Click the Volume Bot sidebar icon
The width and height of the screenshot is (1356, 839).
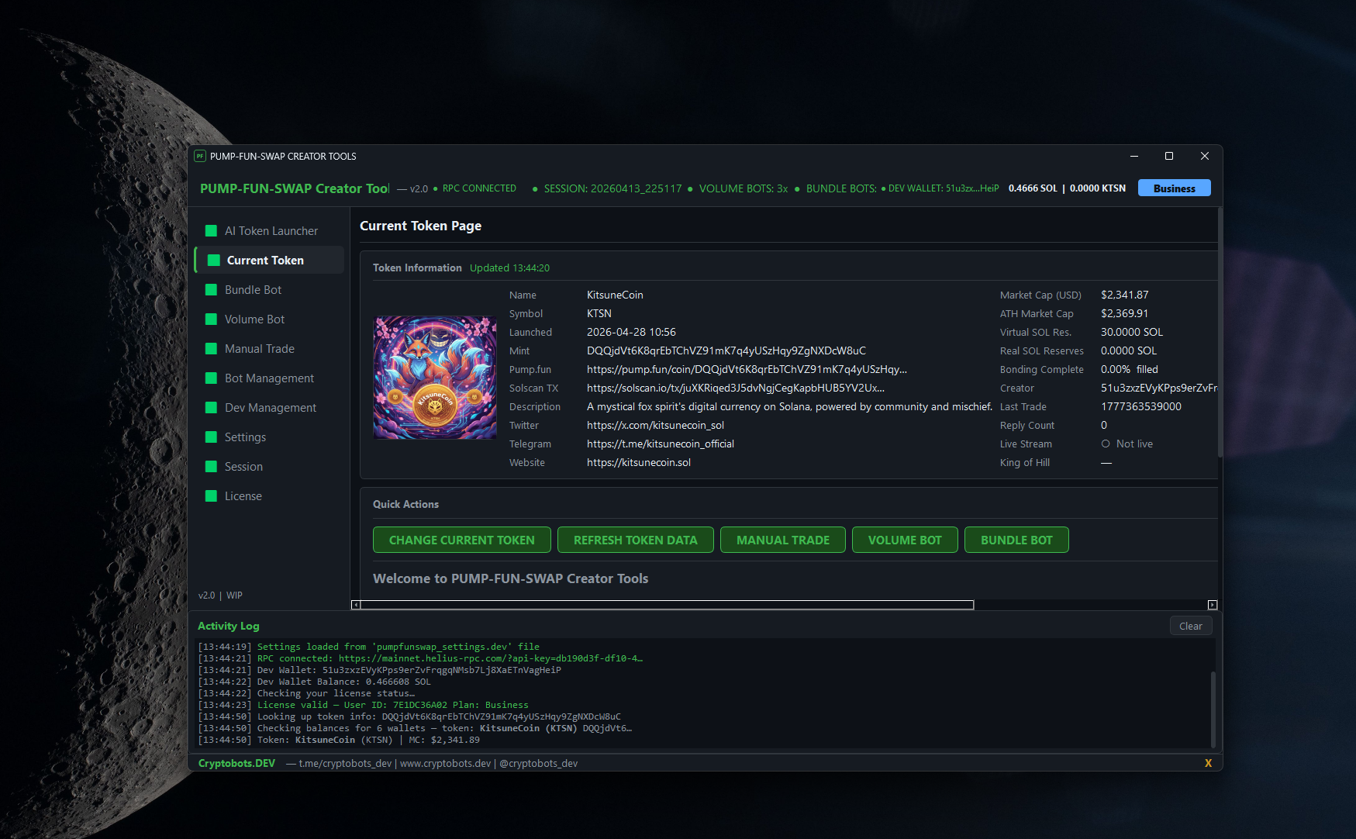coord(211,319)
